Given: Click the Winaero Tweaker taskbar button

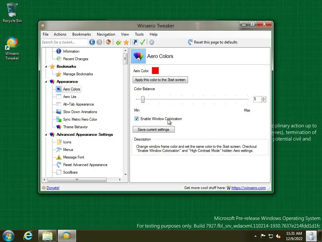Looking at the screenshot, I should click(67, 236).
